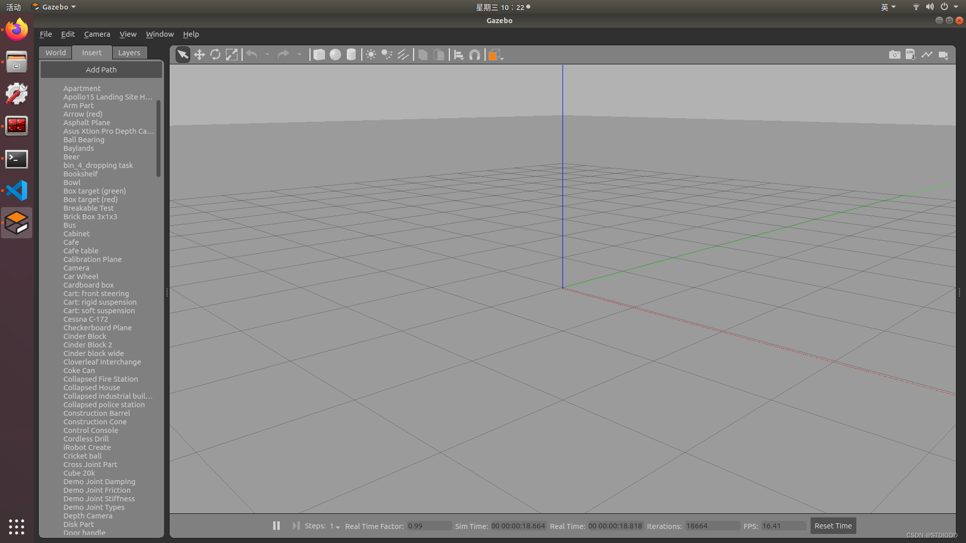
Task: Open the undo history dropdown arrow
Action: coord(267,55)
